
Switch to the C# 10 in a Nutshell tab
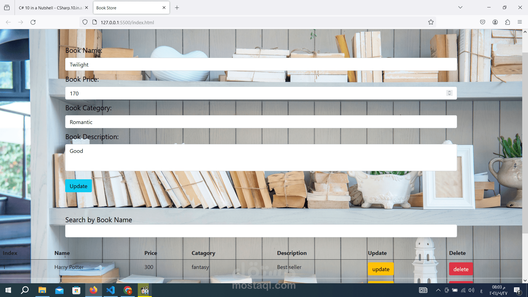click(x=50, y=8)
